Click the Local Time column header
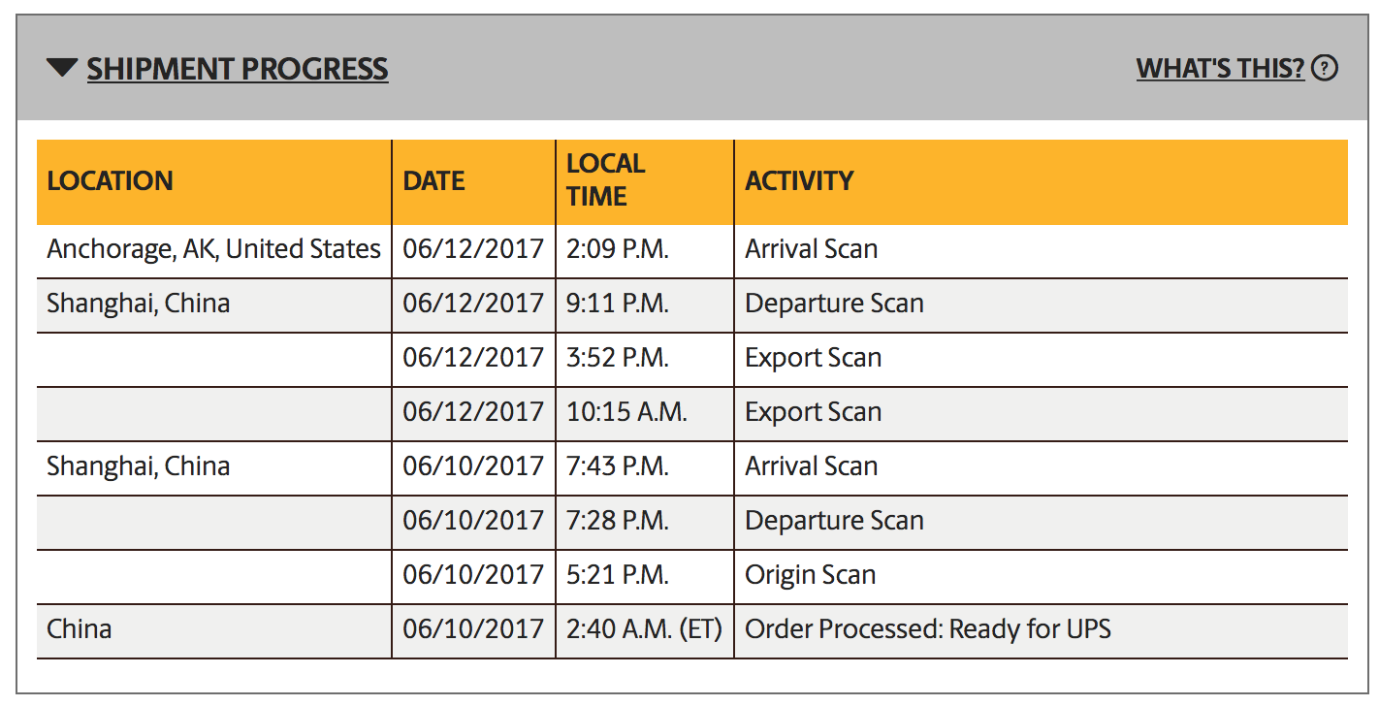The image size is (1379, 706). coord(645,182)
